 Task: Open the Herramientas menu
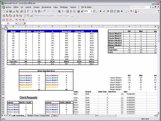point(47,7)
